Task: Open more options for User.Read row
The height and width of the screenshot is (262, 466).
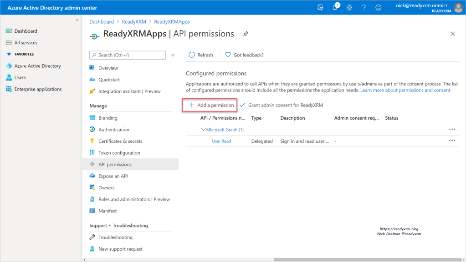Action: point(452,141)
